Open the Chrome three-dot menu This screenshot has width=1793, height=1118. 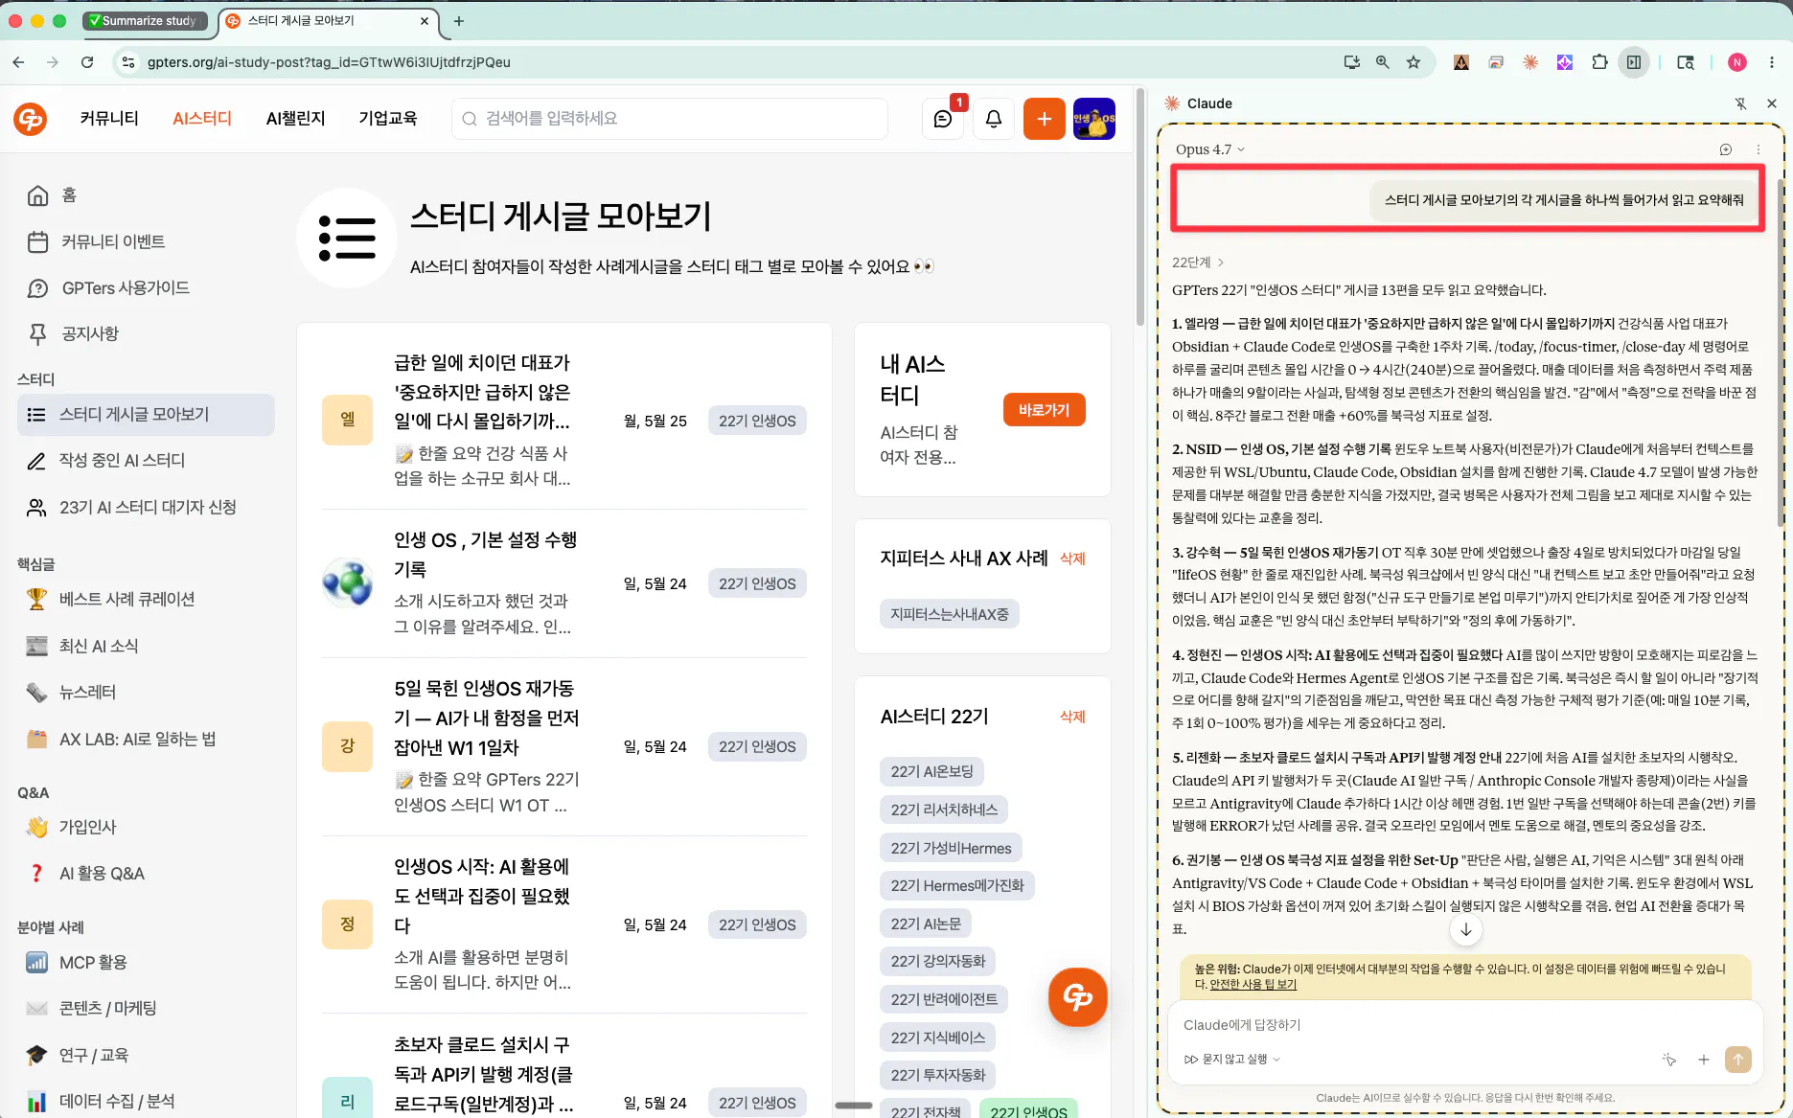[1771, 62]
